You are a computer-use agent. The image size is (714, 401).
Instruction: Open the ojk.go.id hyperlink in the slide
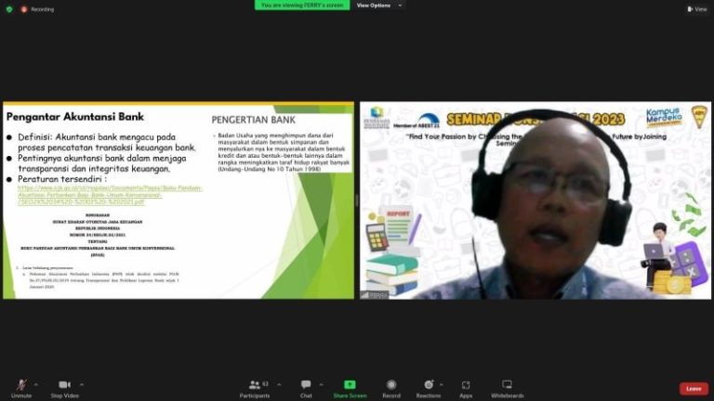(110, 195)
